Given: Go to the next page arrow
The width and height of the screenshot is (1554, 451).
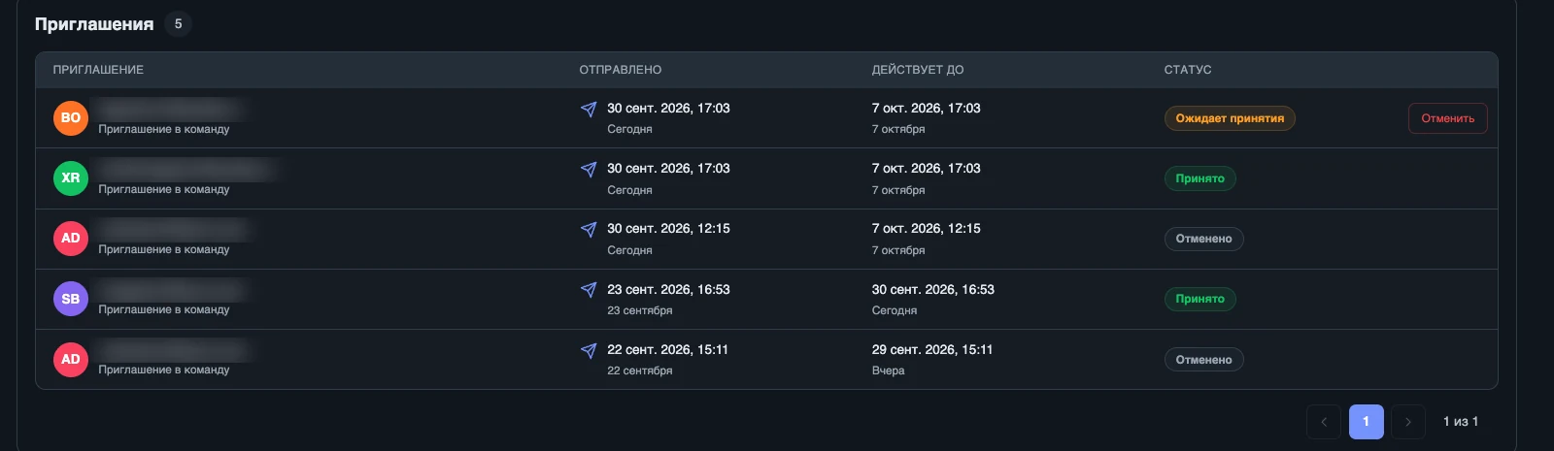Looking at the screenshot, I should (x=1408, y=422).
